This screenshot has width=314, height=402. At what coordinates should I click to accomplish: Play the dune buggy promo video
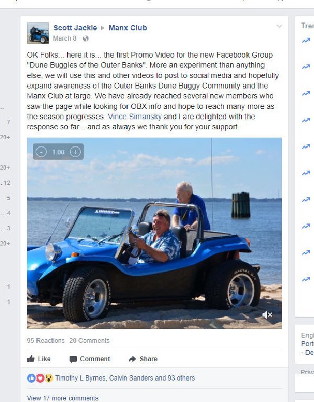(154, 233)
